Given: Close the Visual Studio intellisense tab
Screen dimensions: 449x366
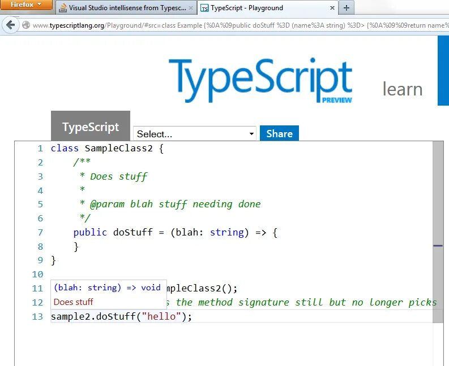Looking at the screenshot, I should point(191,8).
